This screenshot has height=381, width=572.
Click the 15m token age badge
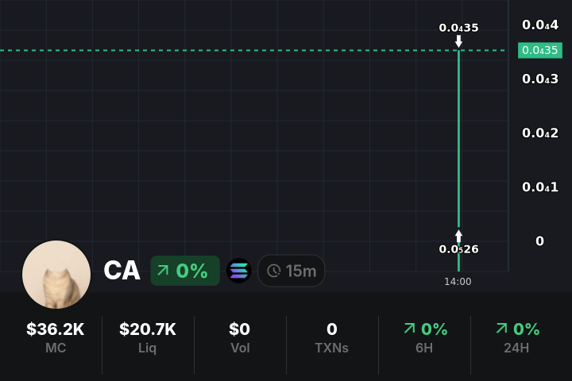coord(292,271)
